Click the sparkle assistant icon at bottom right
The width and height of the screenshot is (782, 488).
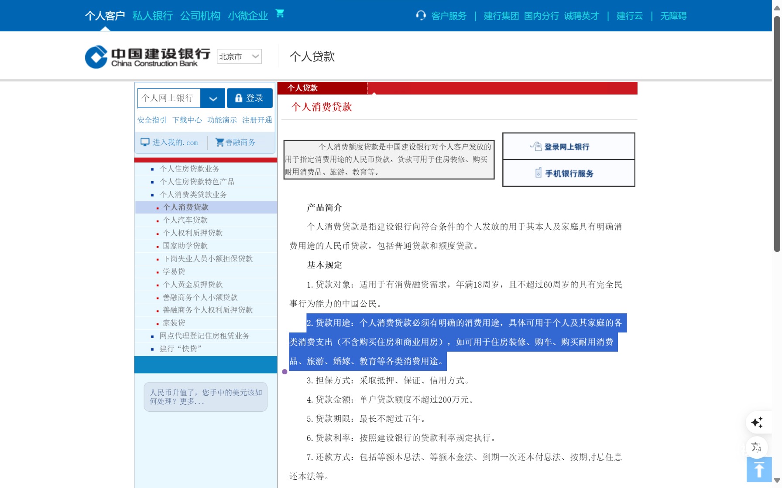click(758, 422)
